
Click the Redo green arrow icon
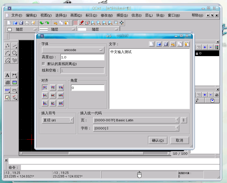[47, 23]
